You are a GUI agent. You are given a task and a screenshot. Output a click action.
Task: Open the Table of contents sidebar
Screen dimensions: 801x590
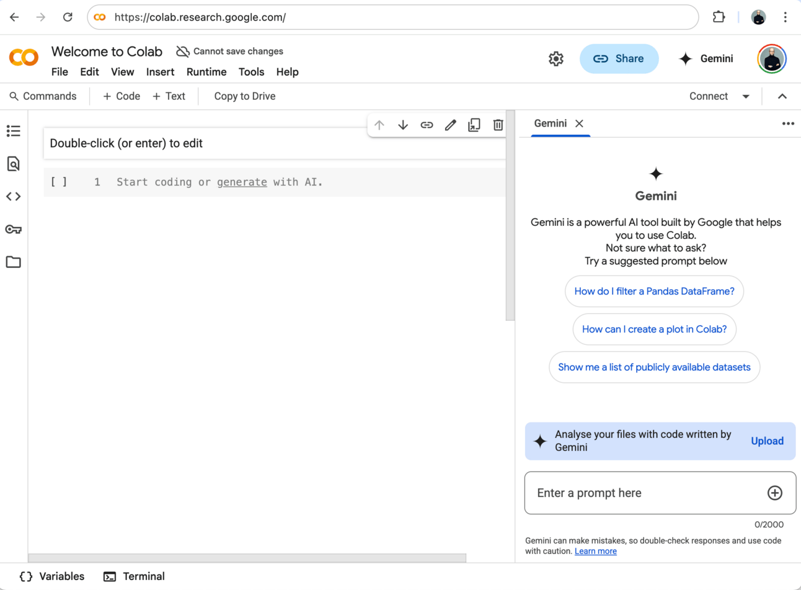pos(14,131)
